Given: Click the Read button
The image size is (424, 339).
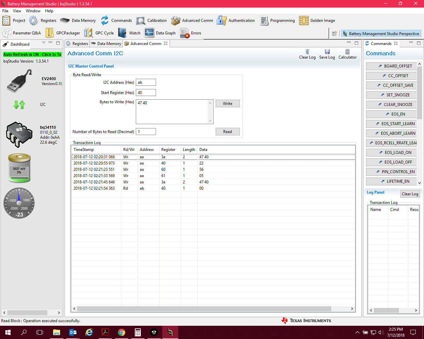Looking at the screenshot, I should (228, 132).
